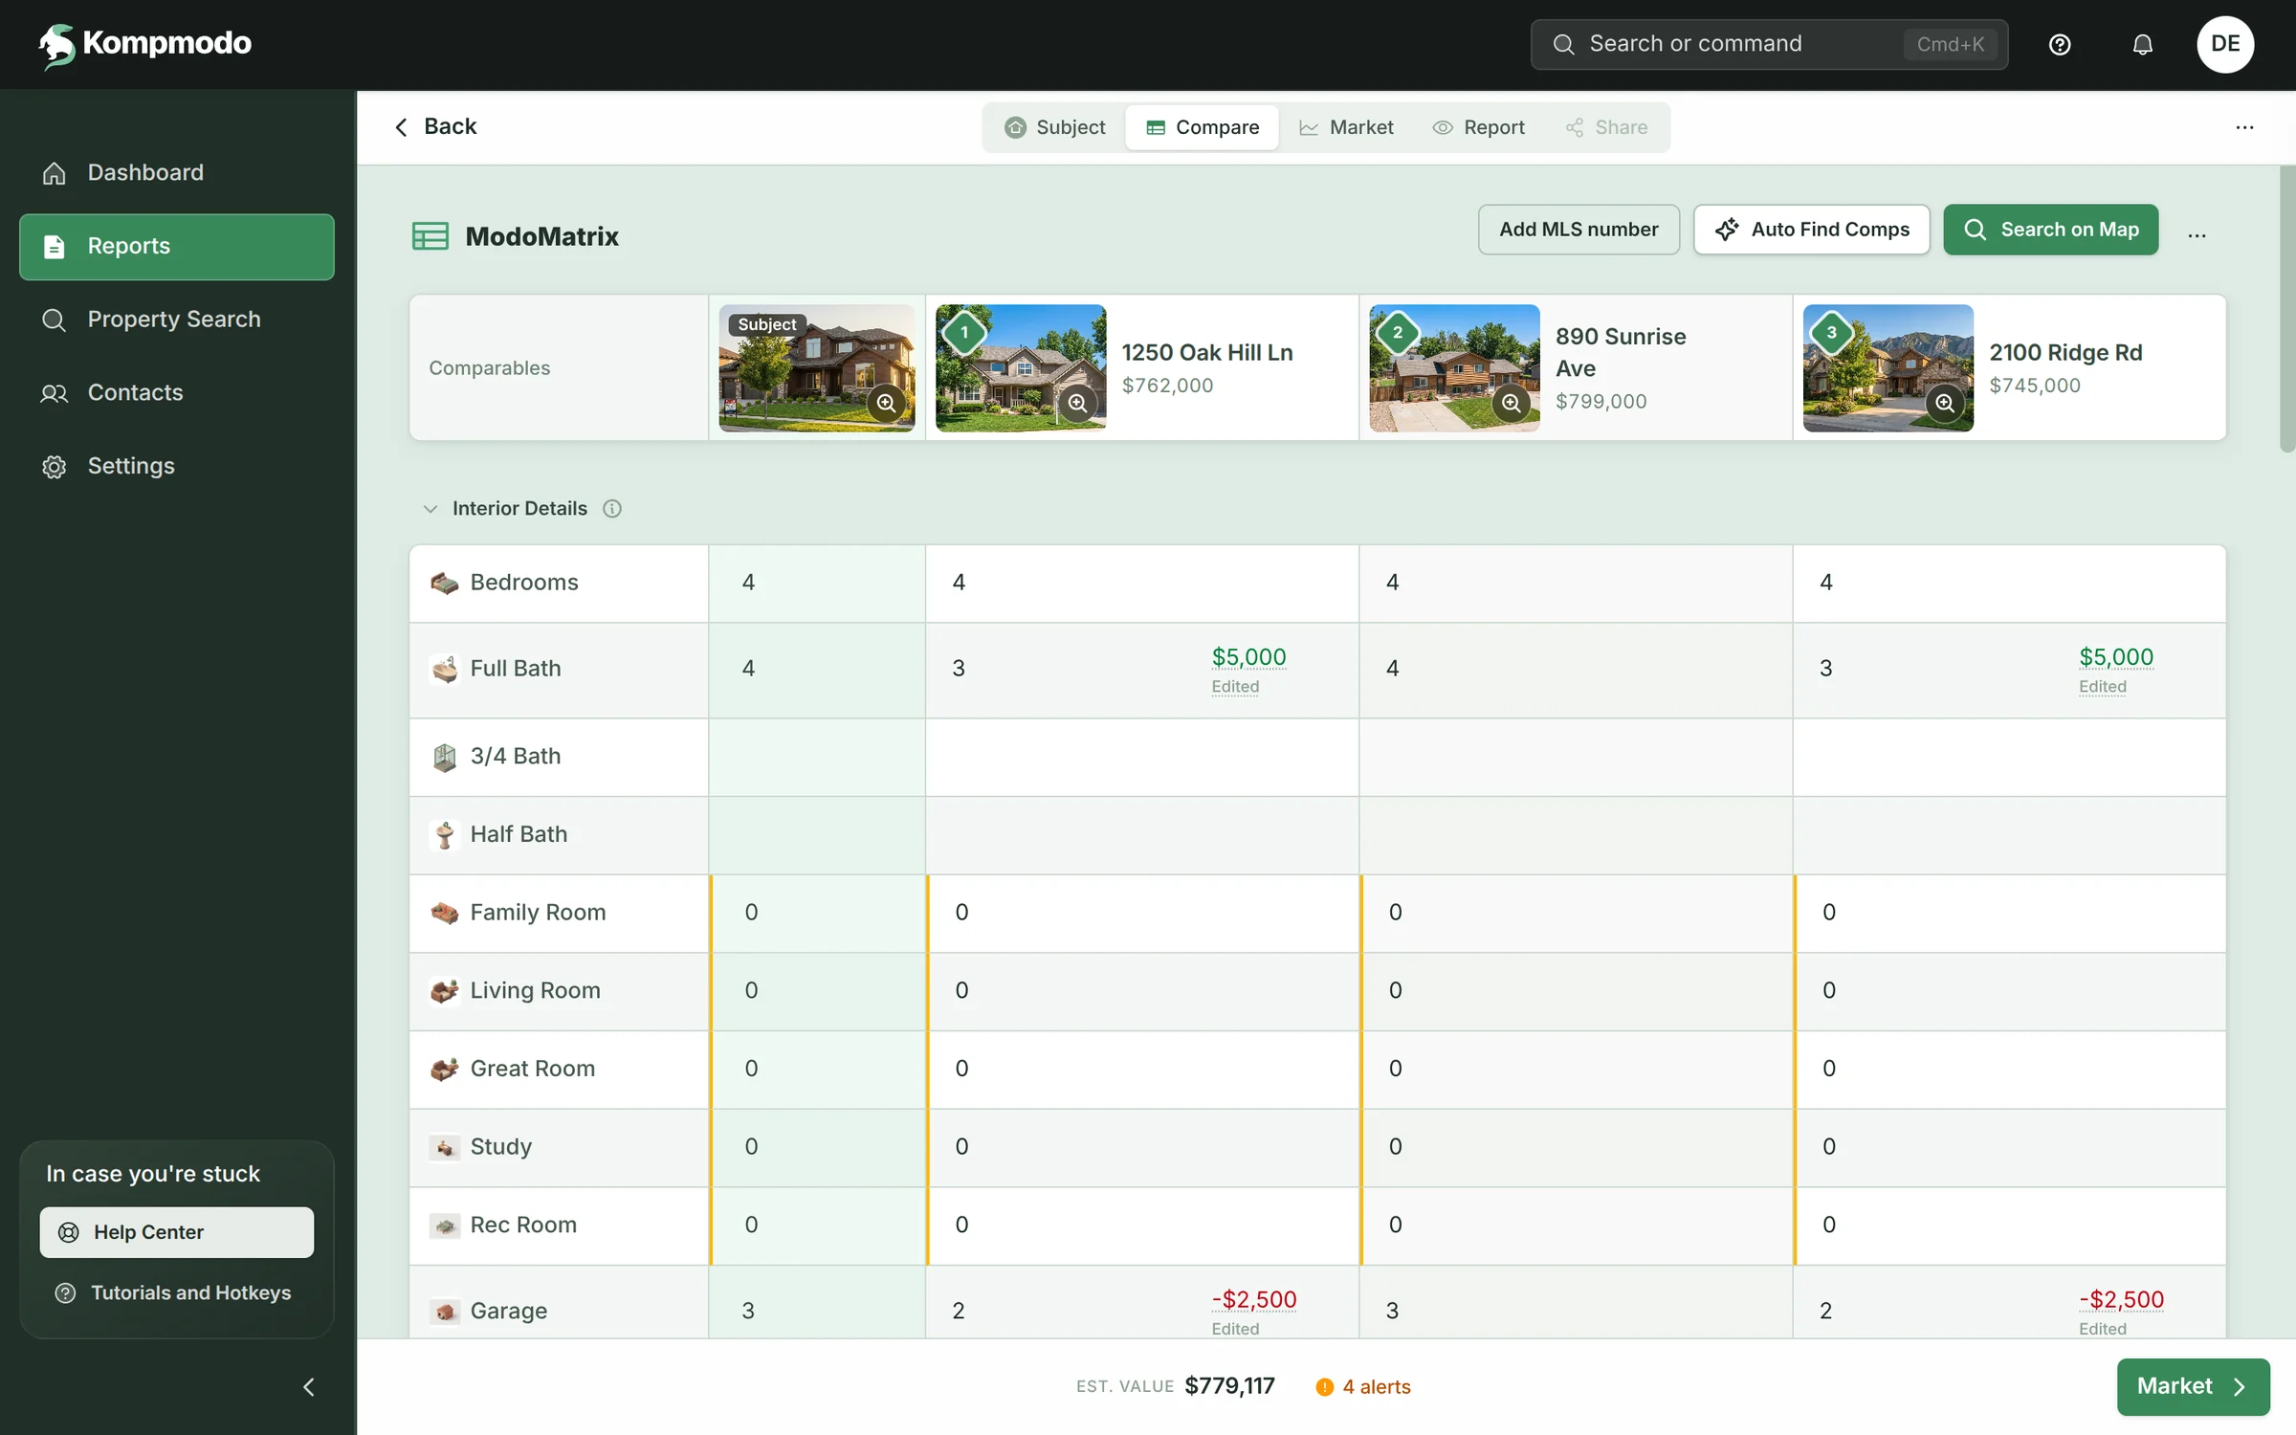Open the help question mark icon
The image size is (2296, 1435).
click(2060, 44)
